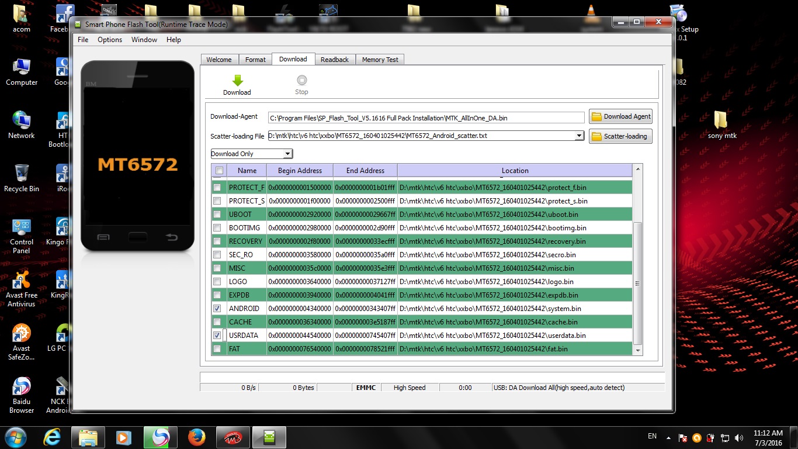
Task: Open Windows Explorer from the taskbar
Action: [88, 437]
